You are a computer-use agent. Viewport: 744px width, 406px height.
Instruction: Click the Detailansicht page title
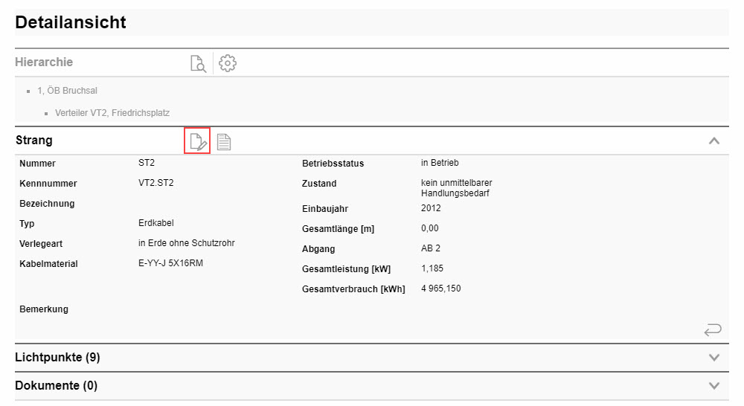71,22
